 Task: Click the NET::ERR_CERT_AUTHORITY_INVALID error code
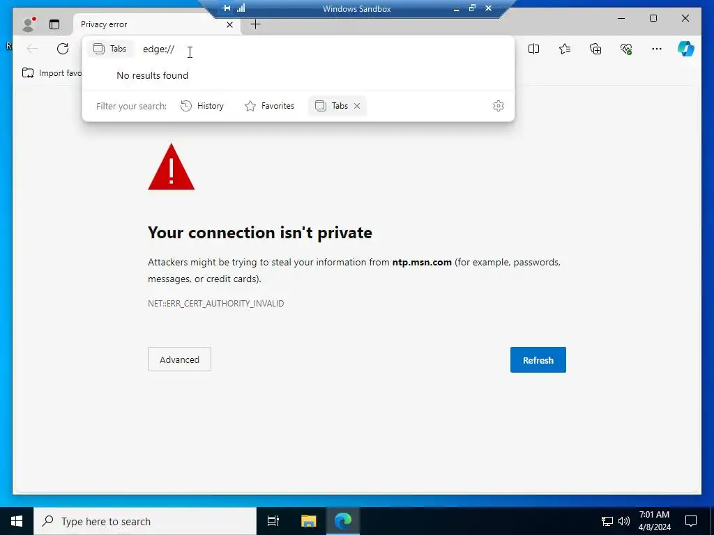[216, 304]
